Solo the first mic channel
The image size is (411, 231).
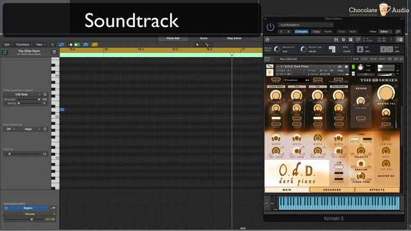point(275,124)
